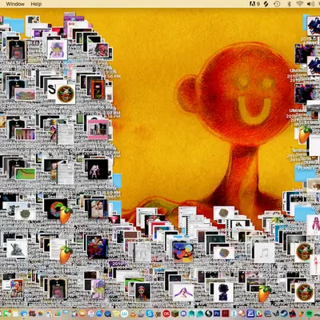This screenshot has width=320, height=320.
Task: Launch Steam from the dock
Action: [x=284, y=314]
